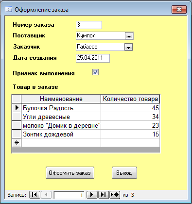This screenshot has width=192, height=204.
Task: Click empty quantity cell in new row
Action: (x=130, y=143)
